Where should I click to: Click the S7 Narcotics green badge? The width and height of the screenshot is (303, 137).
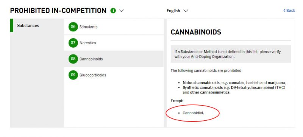tap(73, 43)
